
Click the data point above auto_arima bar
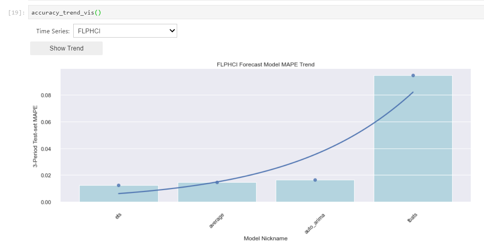coord(315,180)
